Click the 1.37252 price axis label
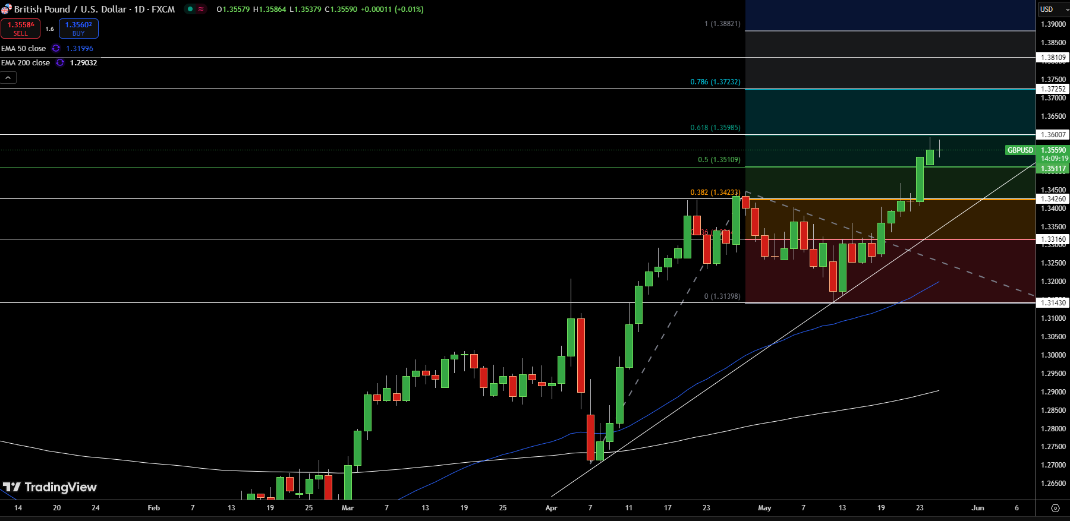 tap(1053, 89)
